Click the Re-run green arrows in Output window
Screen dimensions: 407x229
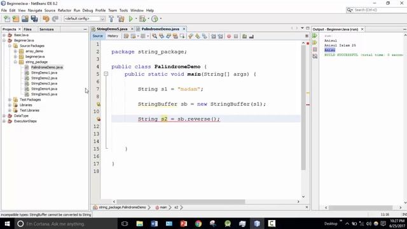(315, 36)
